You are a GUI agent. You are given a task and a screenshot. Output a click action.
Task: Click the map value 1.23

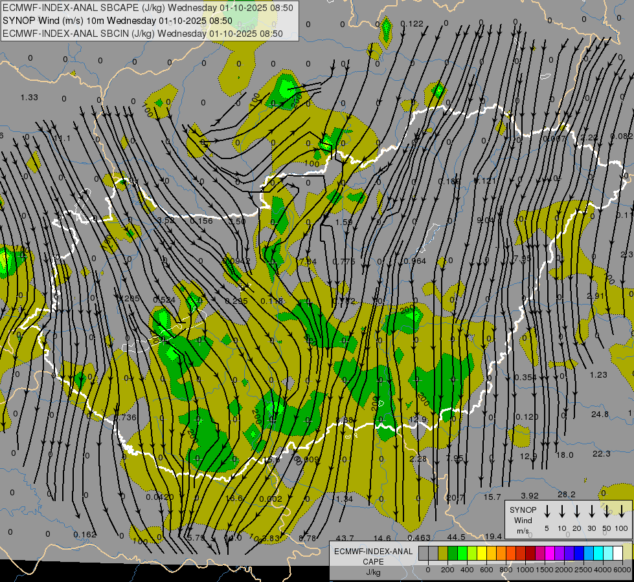(x=598, y=374)
